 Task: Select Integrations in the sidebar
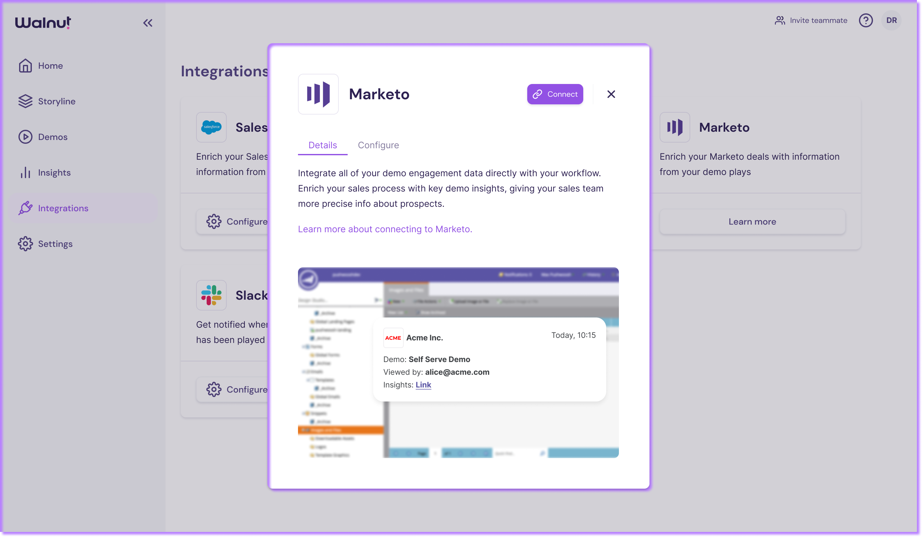[x=83, y=208]
